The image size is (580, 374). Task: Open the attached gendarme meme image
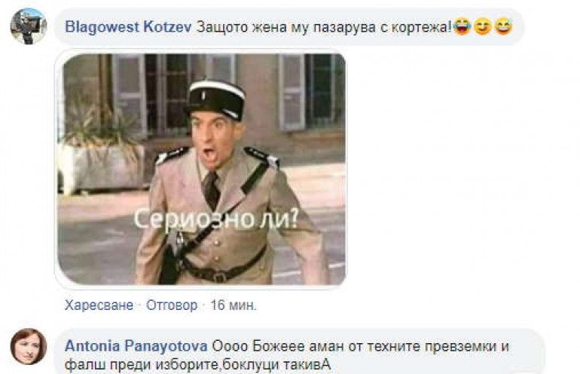[201, 169]
